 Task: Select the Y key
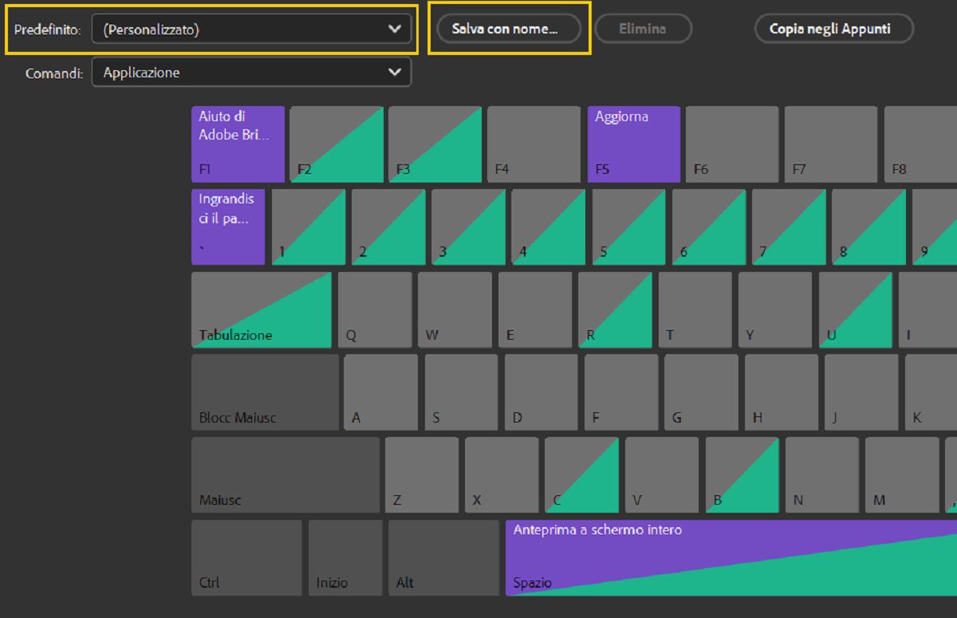[x=775, y=310]
